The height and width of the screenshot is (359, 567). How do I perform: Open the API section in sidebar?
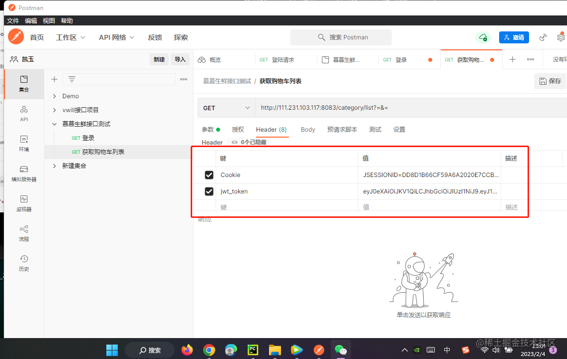[x=24, y=114]
